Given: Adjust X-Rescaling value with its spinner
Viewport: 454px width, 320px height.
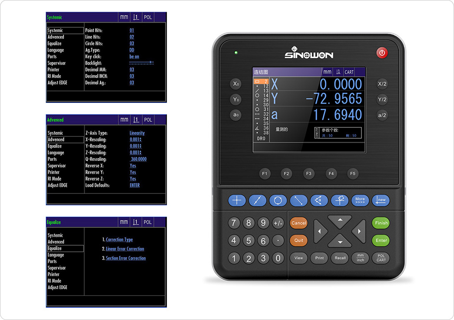Looking at the screenshot, I should (138, 139).
